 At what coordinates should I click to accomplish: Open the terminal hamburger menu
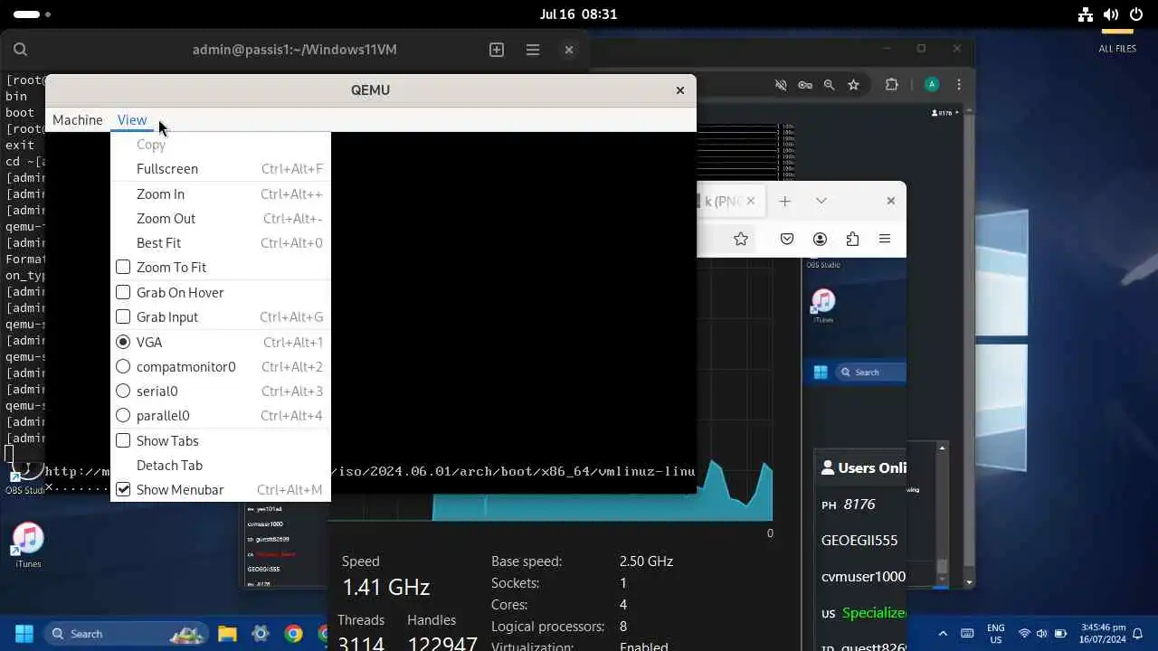tap(533, 50)
